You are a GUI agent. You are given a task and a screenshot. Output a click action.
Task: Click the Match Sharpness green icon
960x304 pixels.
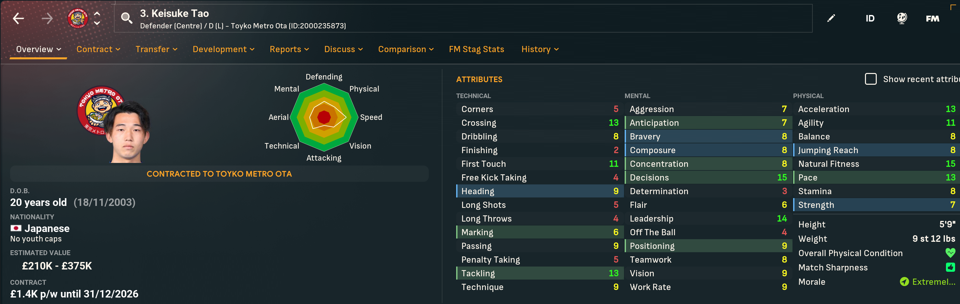950,267
